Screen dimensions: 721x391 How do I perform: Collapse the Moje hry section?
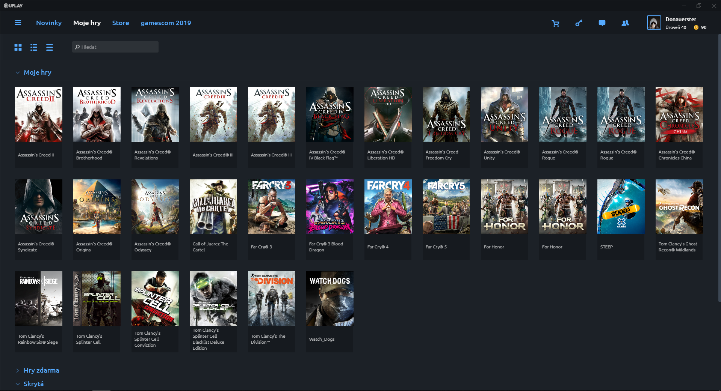18,73
